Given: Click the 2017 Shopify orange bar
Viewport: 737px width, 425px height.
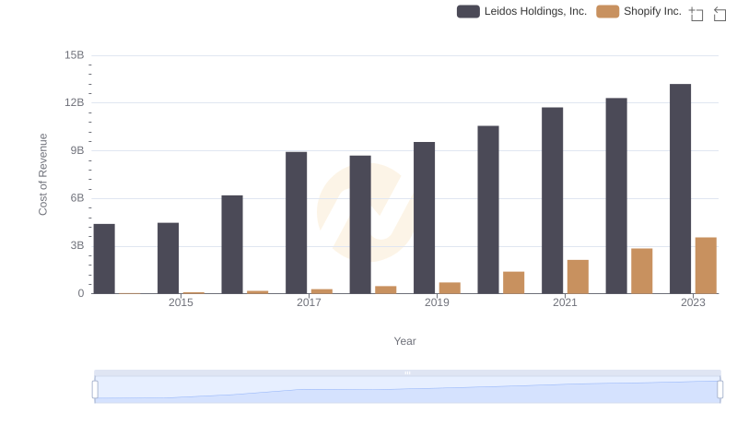Looking at the screenshot, I should point(322,291).
